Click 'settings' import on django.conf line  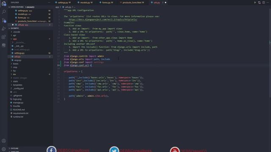[99, 62]
